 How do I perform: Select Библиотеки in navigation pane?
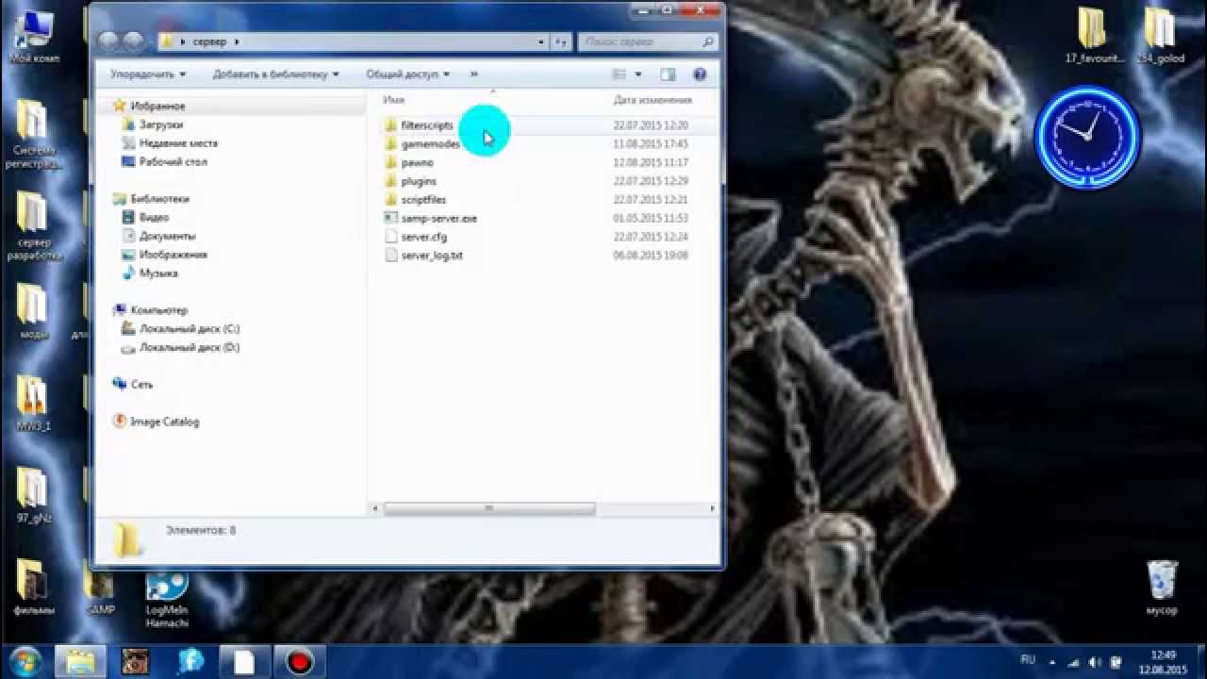(x=159, y=199)
